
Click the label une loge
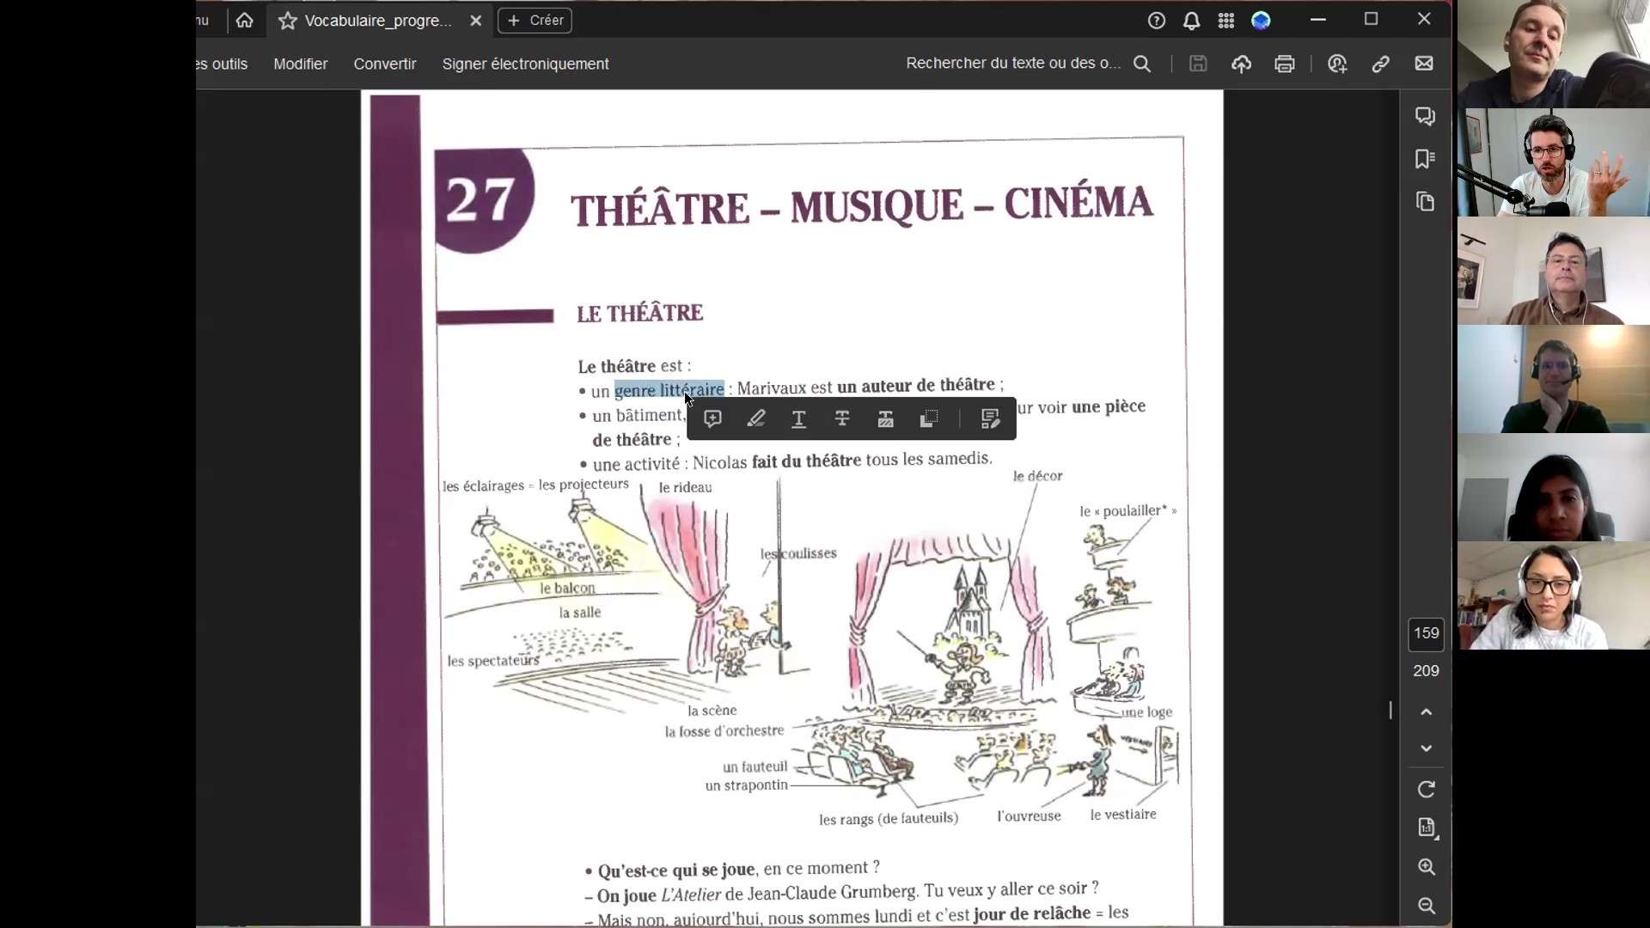[1147, 712]
